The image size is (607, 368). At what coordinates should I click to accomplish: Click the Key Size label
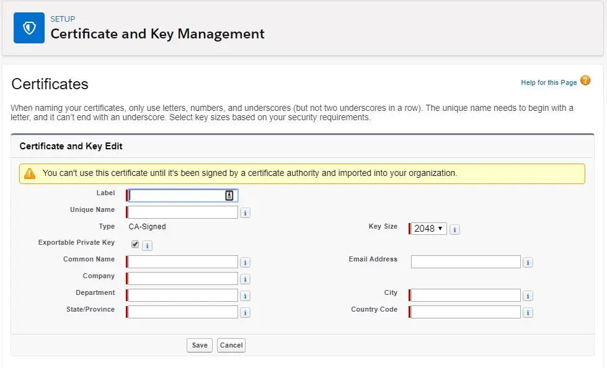pyautogui.click(x=383, y=226)
